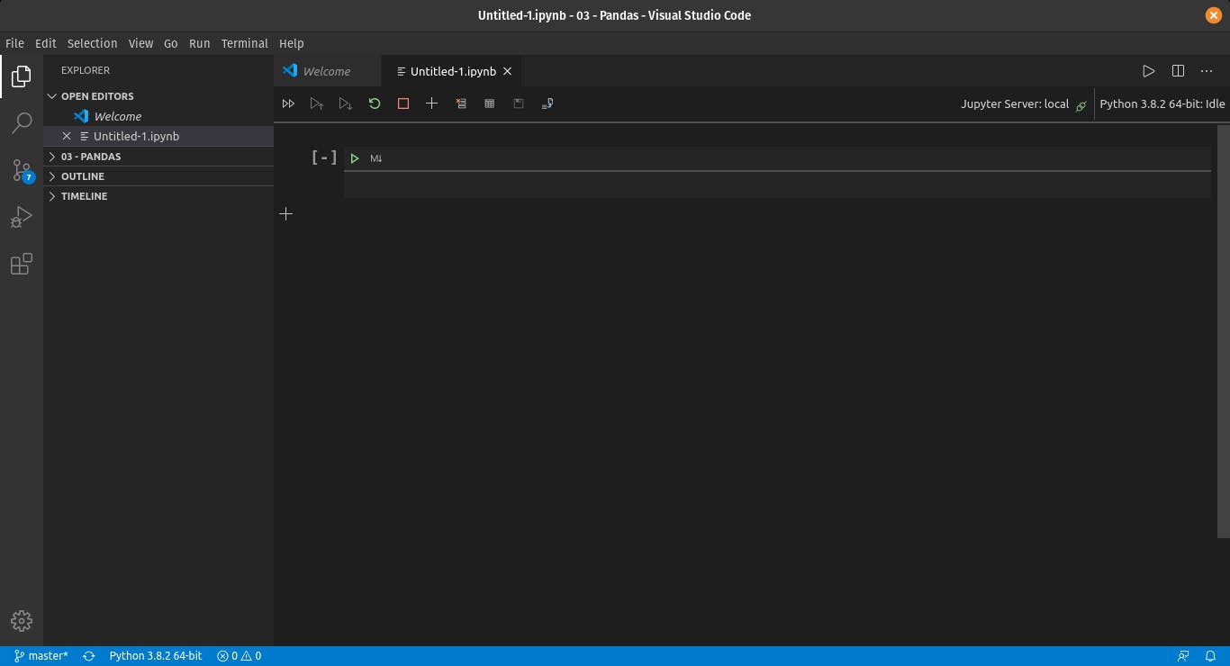
Task: Open the Terminal menu
Action: (x=245, y=43)
